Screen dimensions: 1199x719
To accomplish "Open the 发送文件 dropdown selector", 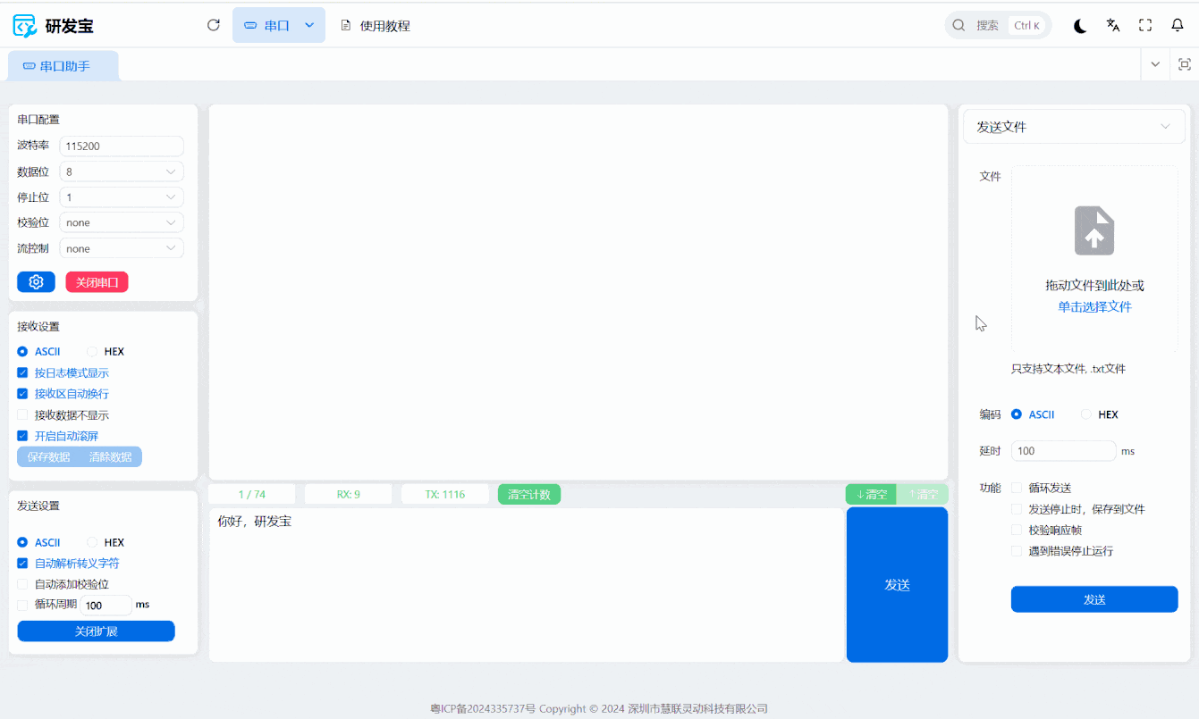I will coord(1074,127).
